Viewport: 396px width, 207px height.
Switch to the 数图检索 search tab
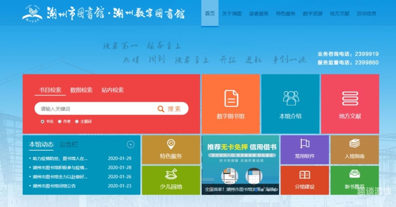click(81, 90)
